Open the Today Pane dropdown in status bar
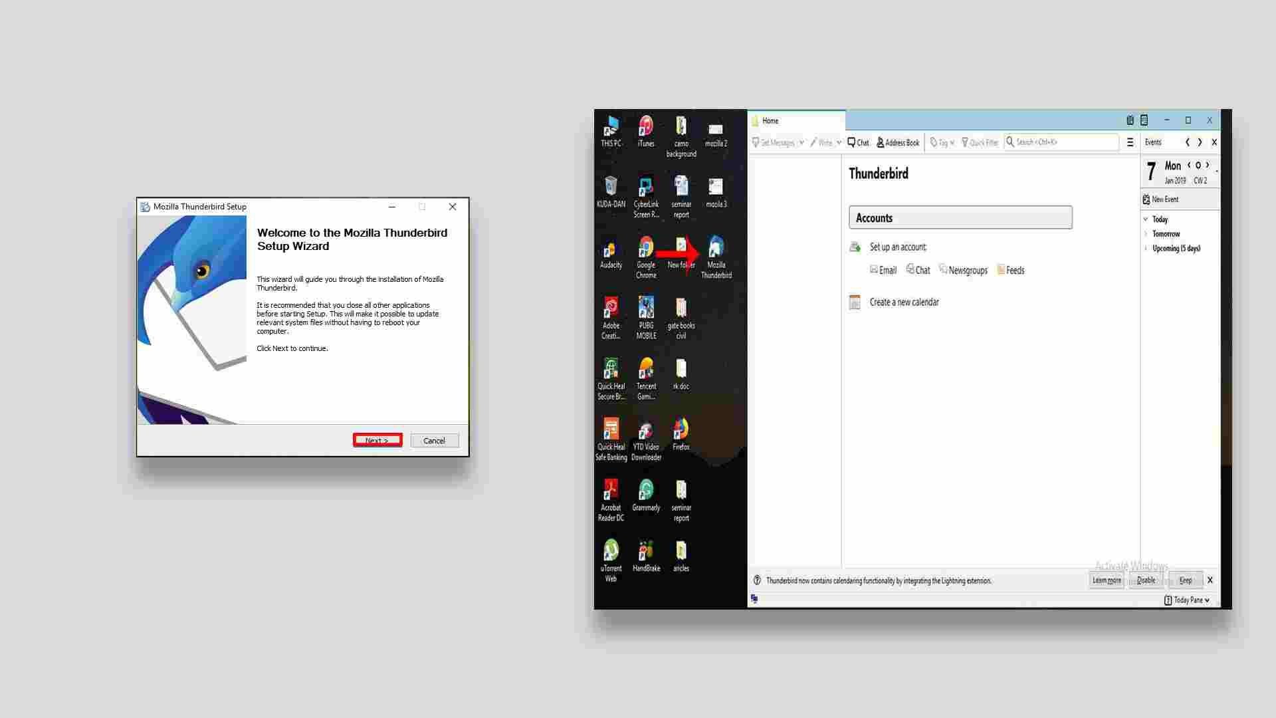Viewport: 1276px width, 718px height. (x=1187, y=600)
